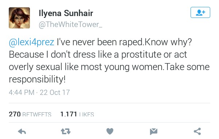Like the tweet with the heart icon
This screenshot has width=219, height=139.
point(110,131)
